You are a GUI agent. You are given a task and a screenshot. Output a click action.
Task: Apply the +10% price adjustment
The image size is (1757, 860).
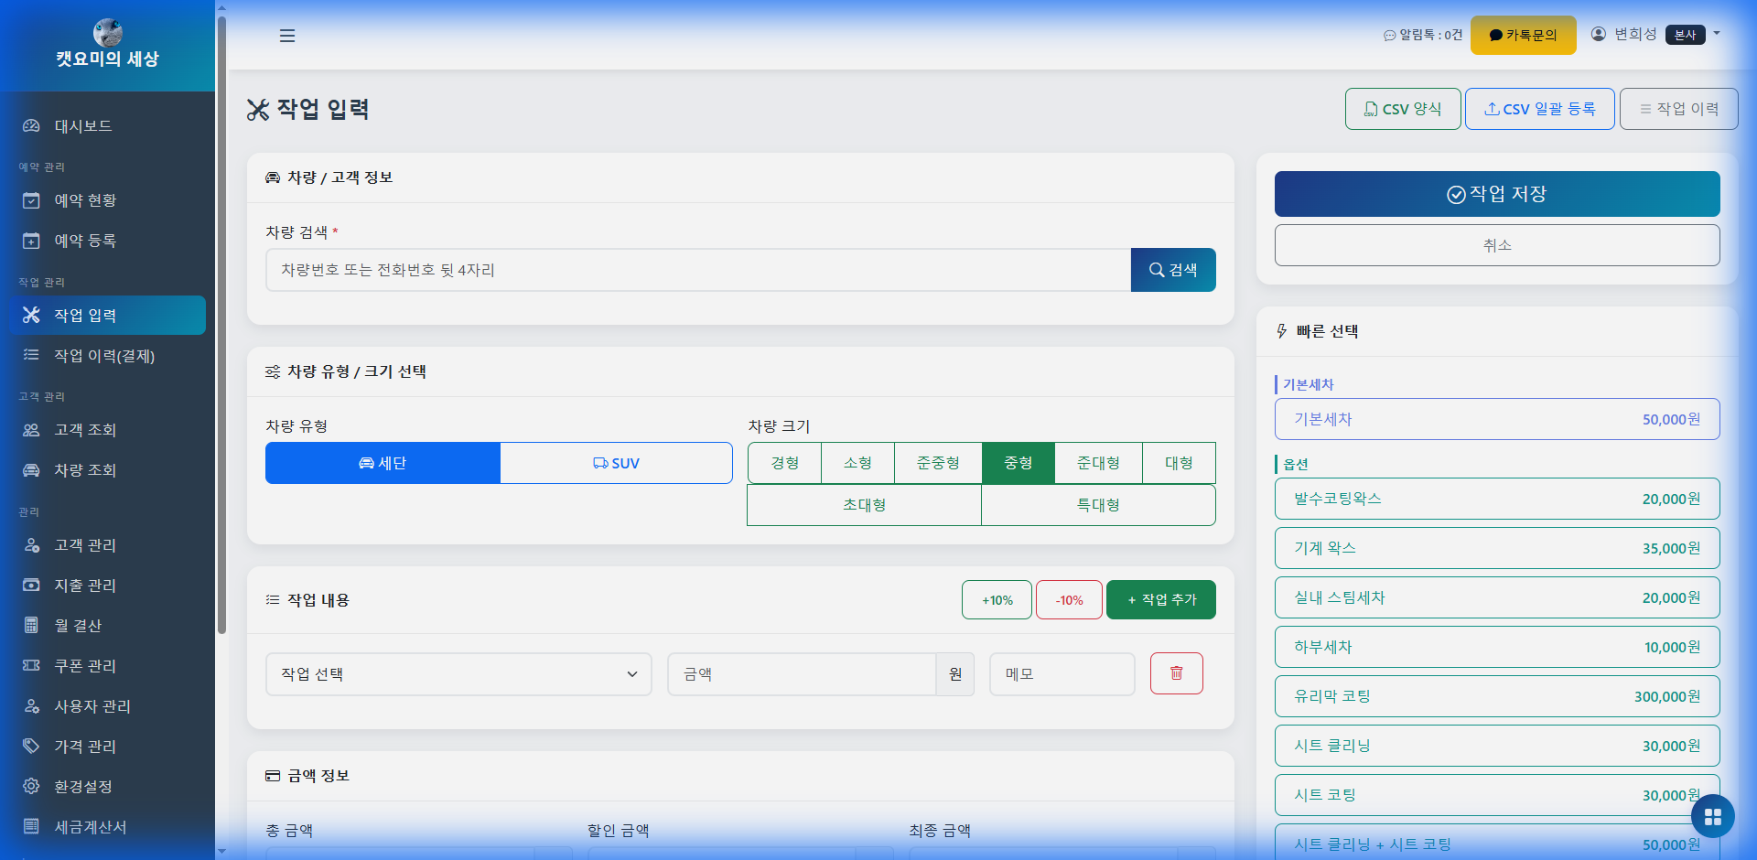tap(997, 600)
